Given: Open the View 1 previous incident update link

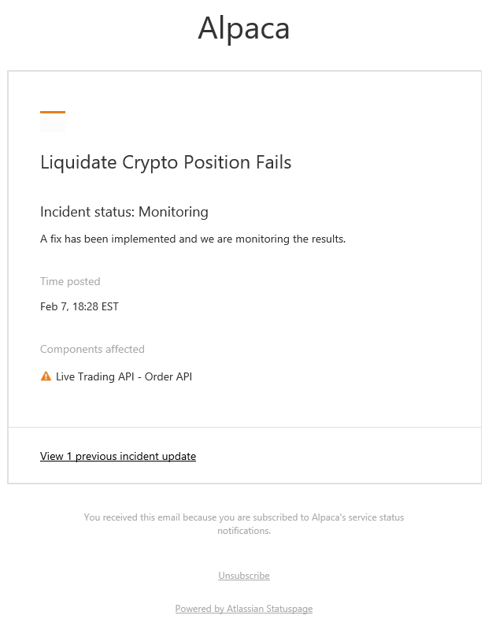Looking at the screenshot, I should click(x=118, y=456).
